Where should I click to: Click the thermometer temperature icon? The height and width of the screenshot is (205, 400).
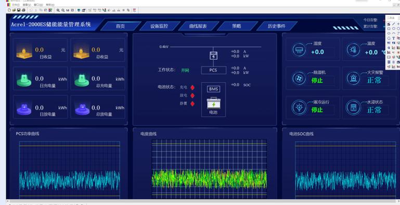click(353, 50)
